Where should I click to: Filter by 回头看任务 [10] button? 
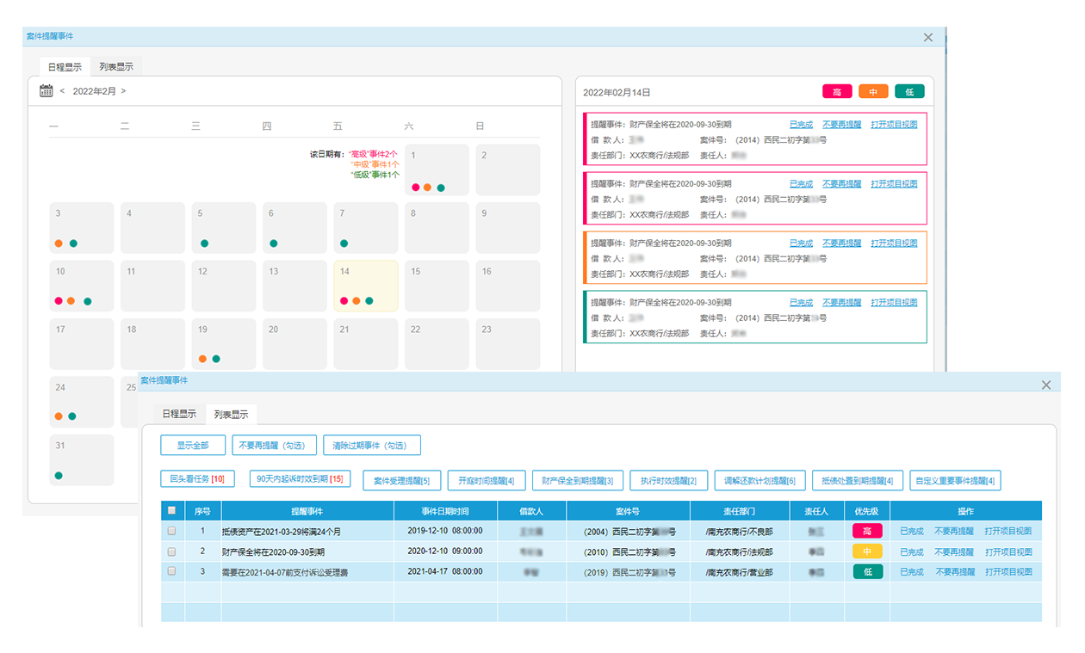197,479
